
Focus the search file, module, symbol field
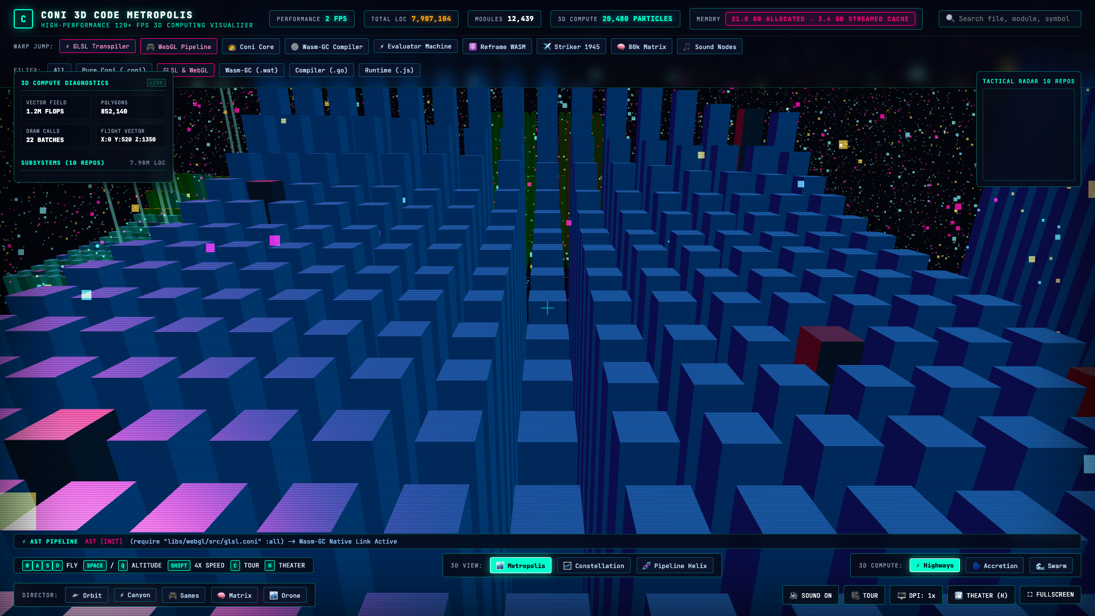tap(1009, 19)
